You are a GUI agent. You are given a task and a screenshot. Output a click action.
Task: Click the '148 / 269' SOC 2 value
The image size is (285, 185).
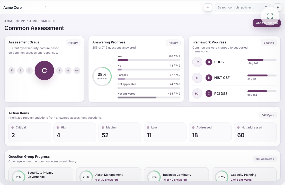(x=253, y=63)
